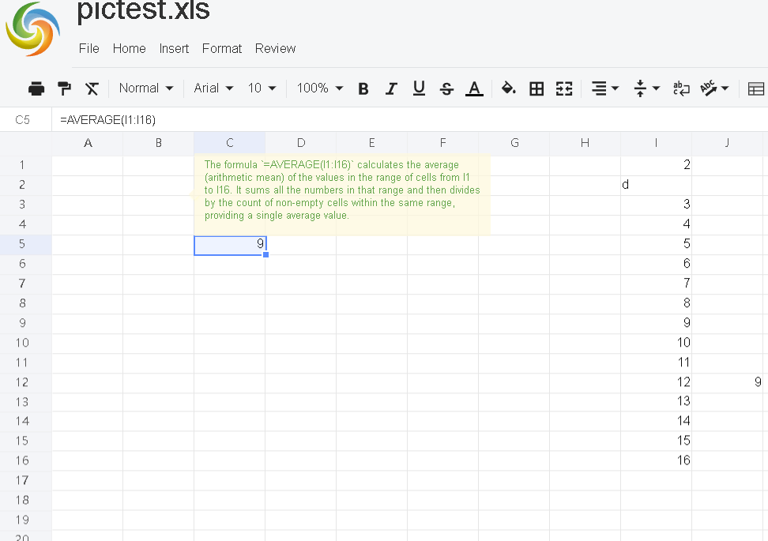The image size is (768, 541).
Task: Open the spell check tool
Action: coord(714,88)
